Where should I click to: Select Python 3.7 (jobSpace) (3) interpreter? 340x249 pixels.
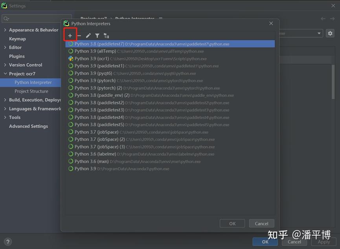click(x=170, y=147)
